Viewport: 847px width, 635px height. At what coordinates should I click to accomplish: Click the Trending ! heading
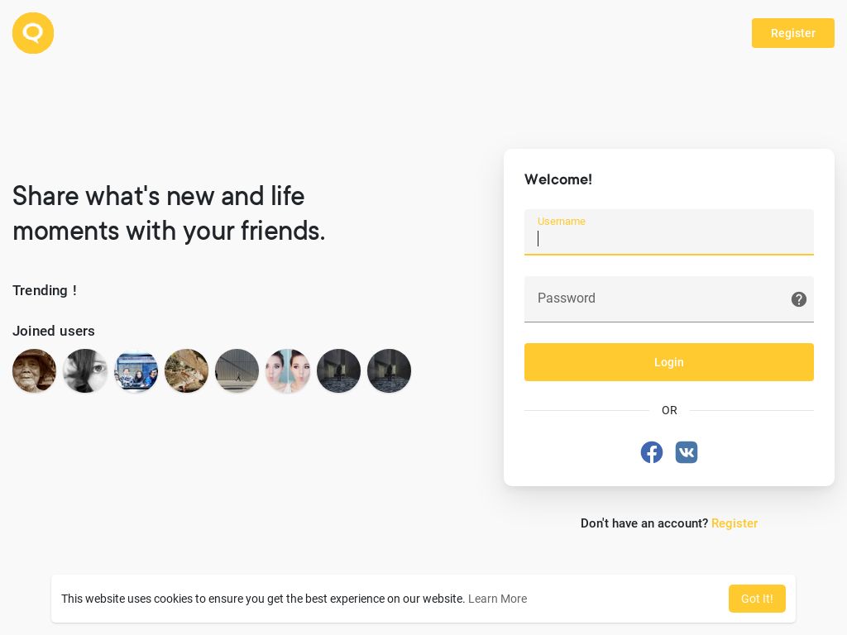[45, 290]
